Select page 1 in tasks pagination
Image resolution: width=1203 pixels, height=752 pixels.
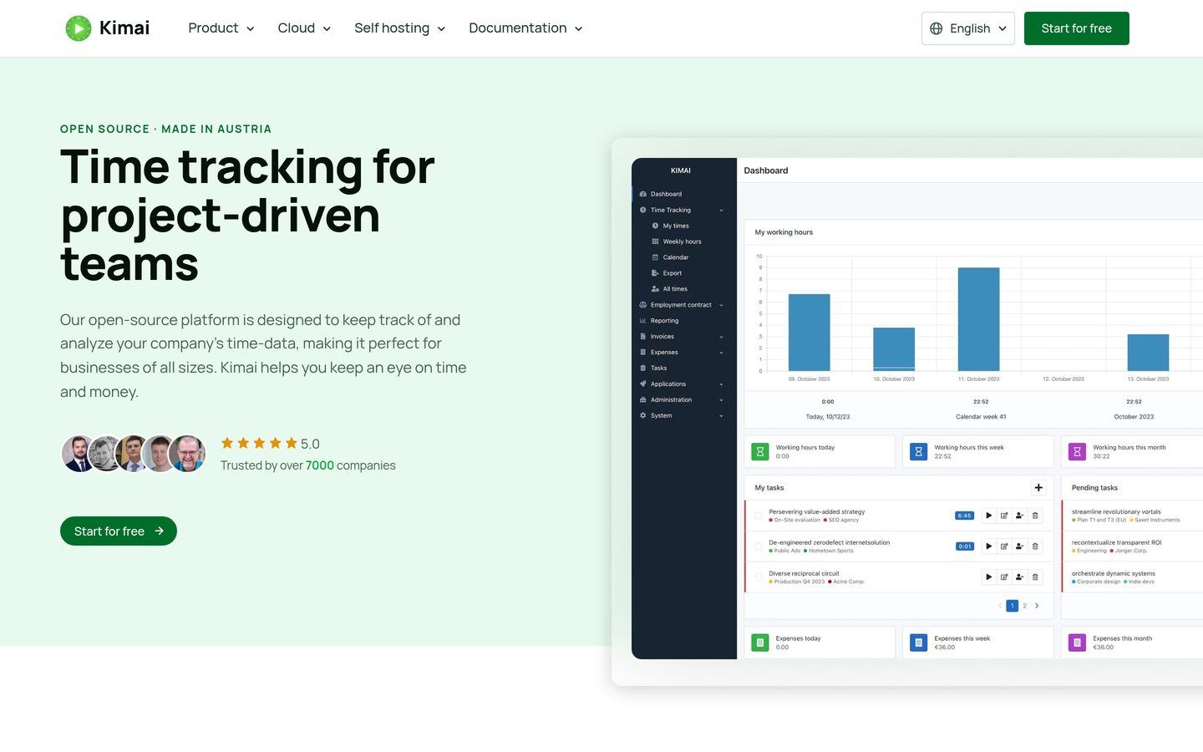pyautogui.click(x=1013, y=606)
